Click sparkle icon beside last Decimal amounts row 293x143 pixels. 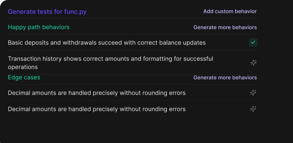tap(253, 109)
